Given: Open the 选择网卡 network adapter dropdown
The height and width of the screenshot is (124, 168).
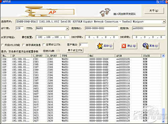Looking at the screenshot, I should [164, 22].
